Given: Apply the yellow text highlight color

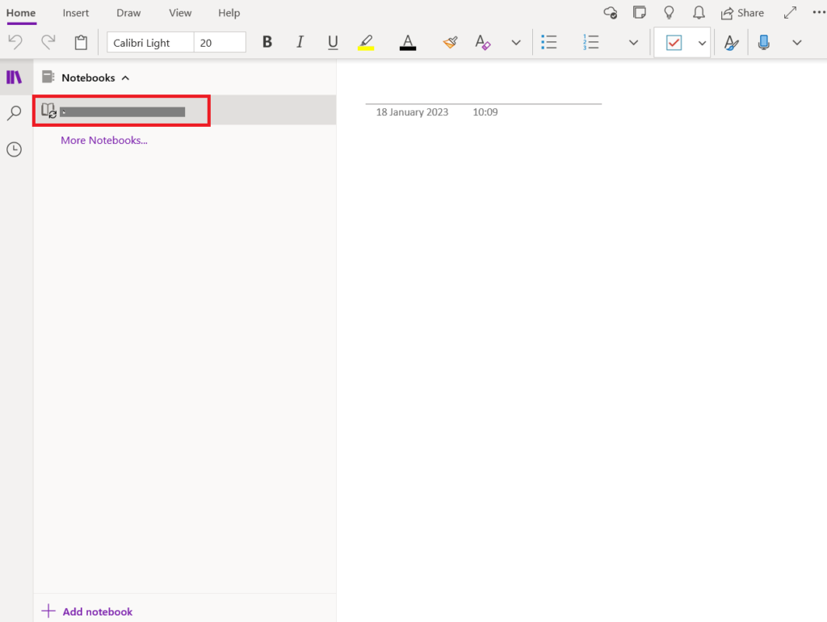Looking at the screenshot, I should click(366, 42).
